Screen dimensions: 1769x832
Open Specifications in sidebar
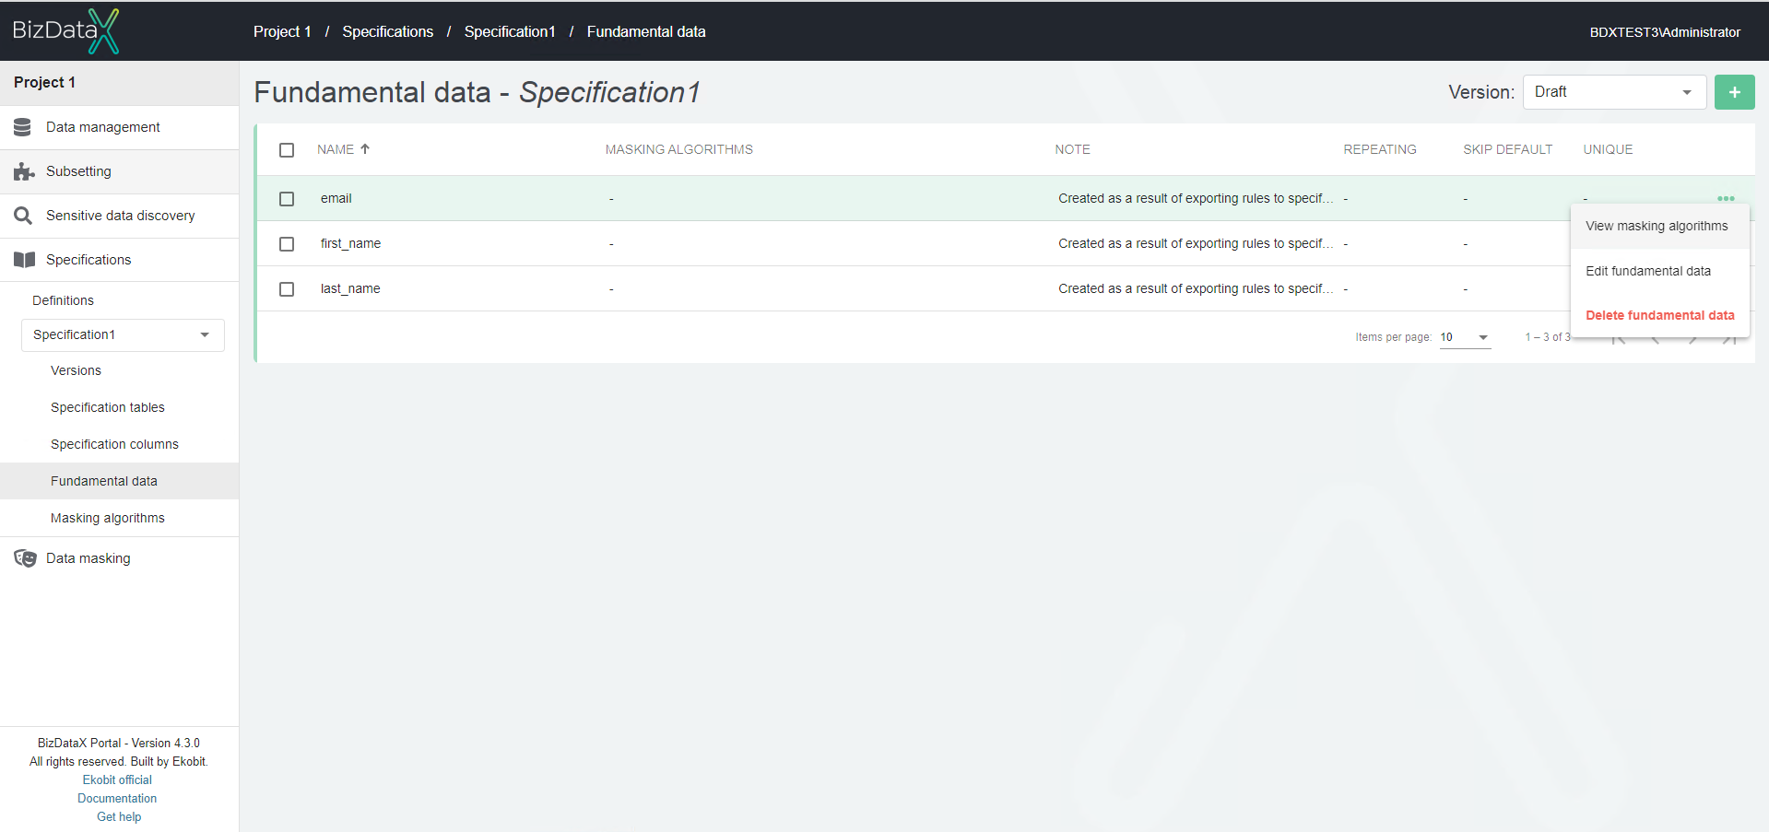coord(119,260)
